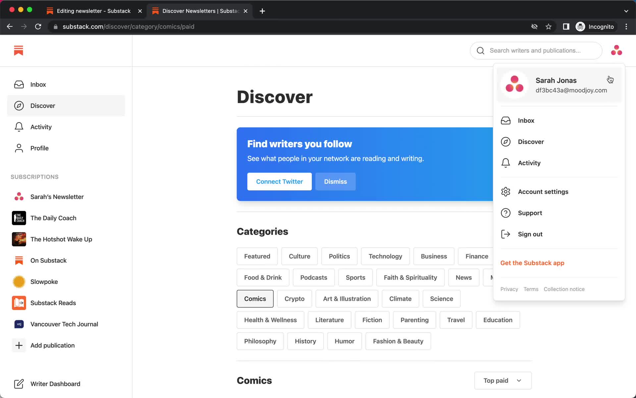Select the Comics category filter tab
The height and width of the screenshot is (398, 636).
coord(255,298)
